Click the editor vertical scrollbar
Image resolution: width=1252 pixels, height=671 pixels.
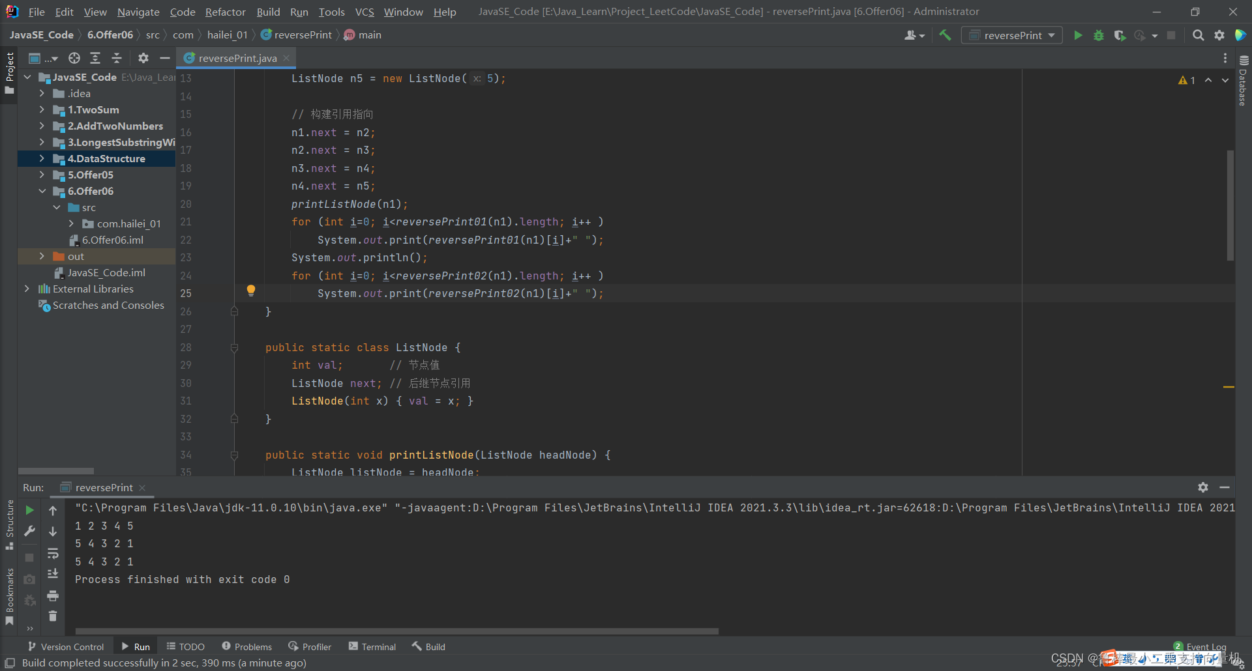coord(1230,205)
